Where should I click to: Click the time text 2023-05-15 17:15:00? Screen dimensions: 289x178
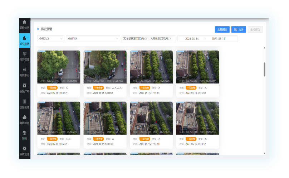pos(103,144)
